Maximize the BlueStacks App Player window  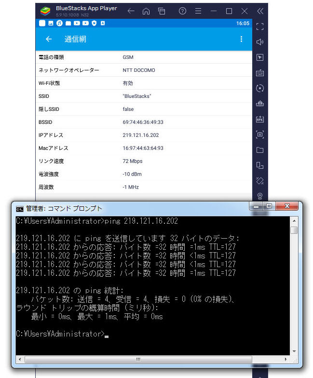tap(229, 11)
